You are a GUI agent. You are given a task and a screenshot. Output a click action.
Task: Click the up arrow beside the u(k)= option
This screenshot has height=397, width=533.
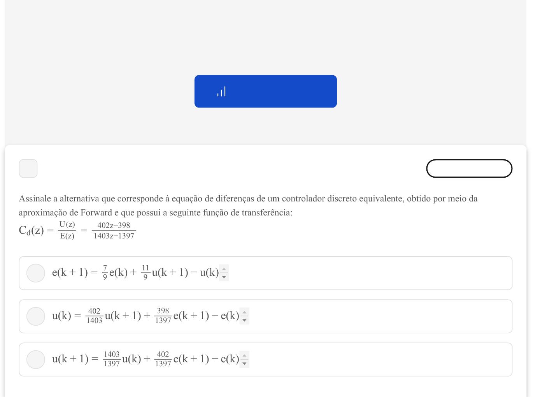[244, 312]
